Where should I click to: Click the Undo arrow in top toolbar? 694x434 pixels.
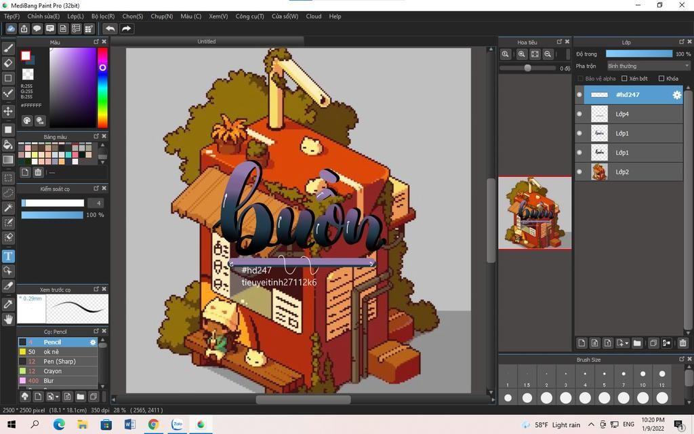pos(110,28)
